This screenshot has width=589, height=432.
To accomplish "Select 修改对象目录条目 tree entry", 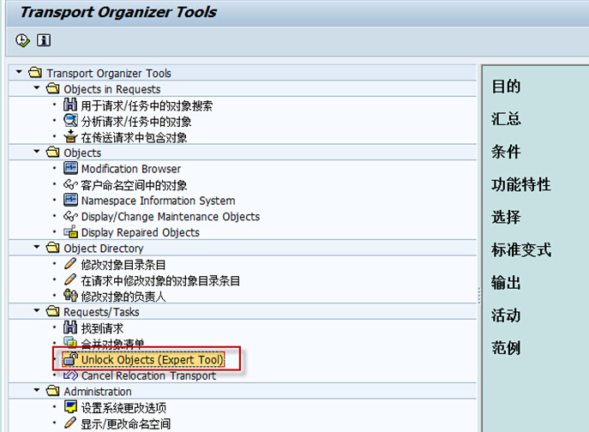I will [123, 265].
